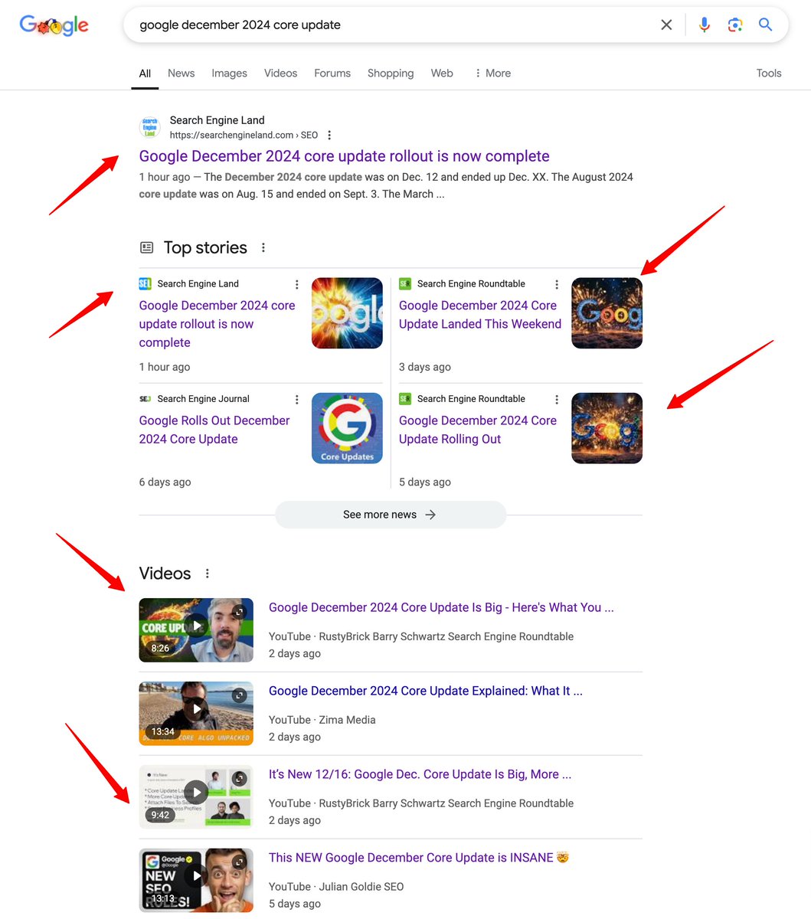811x919 pixels.
Task: Click the Search Engine Land favicon in top result
Action: (150, 127)
